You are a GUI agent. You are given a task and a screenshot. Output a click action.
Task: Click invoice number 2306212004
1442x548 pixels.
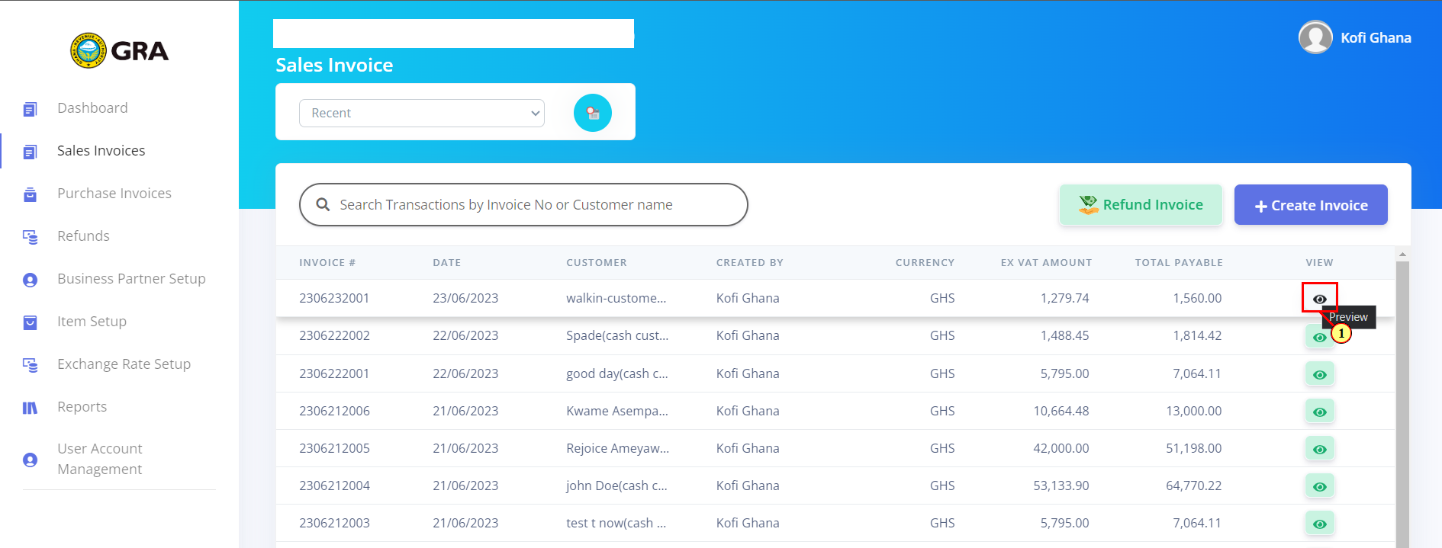click(x=334, y=486)
